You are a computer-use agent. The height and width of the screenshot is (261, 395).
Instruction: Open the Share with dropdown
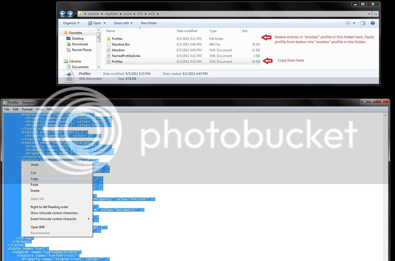coord(123,23)
